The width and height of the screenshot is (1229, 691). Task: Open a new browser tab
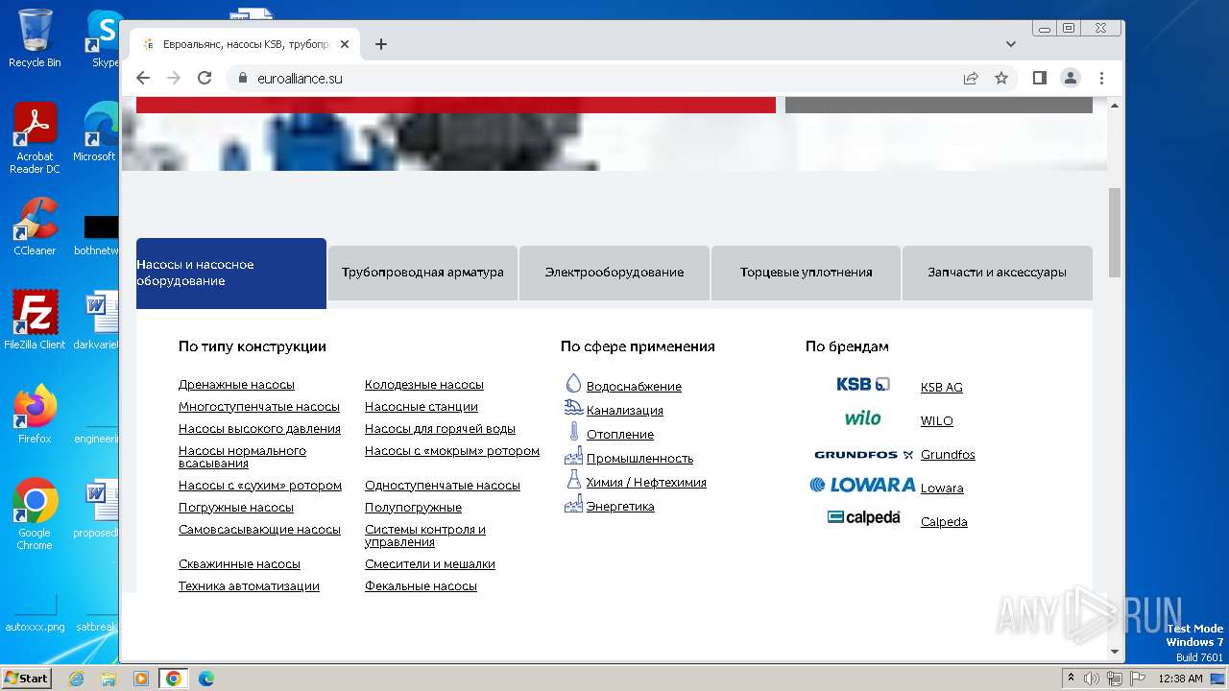(381, 44)
